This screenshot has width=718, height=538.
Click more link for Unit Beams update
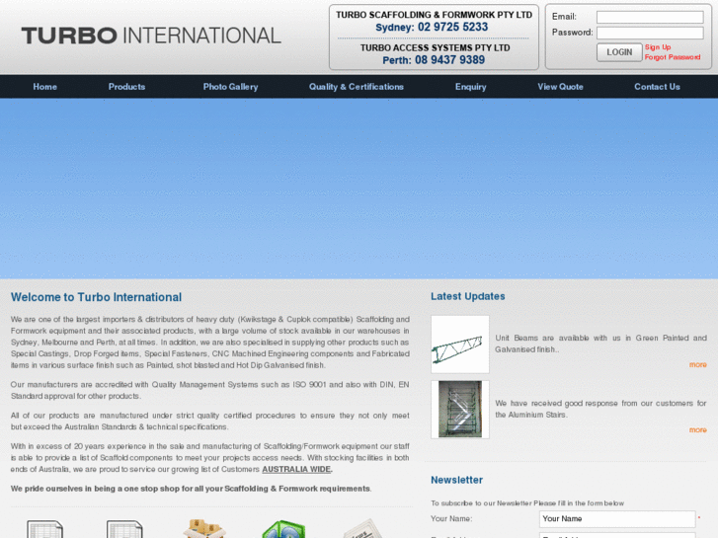pyautogui.click(x=698, y=364)
